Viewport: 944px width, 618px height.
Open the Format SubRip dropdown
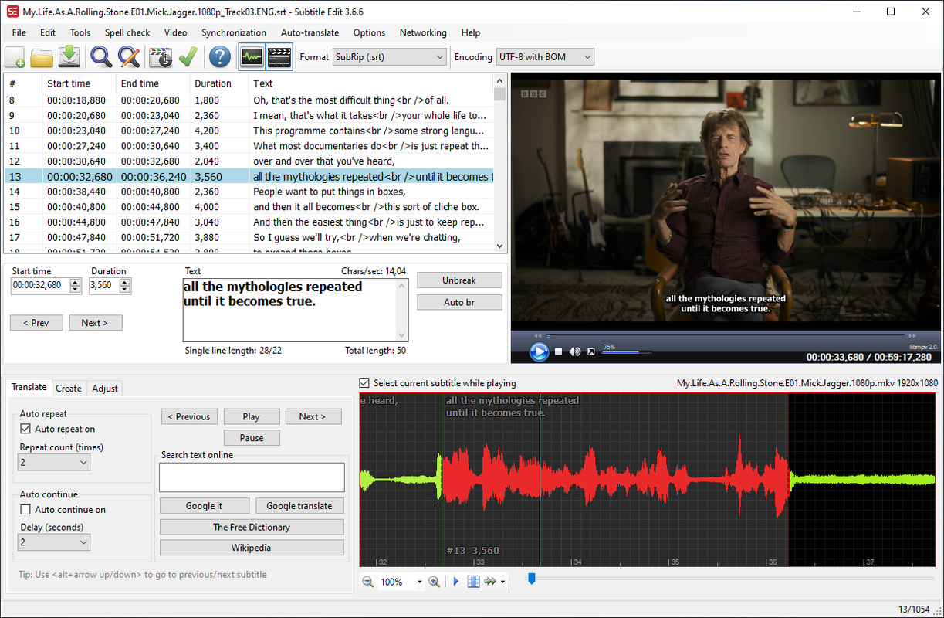pos(390,57)
